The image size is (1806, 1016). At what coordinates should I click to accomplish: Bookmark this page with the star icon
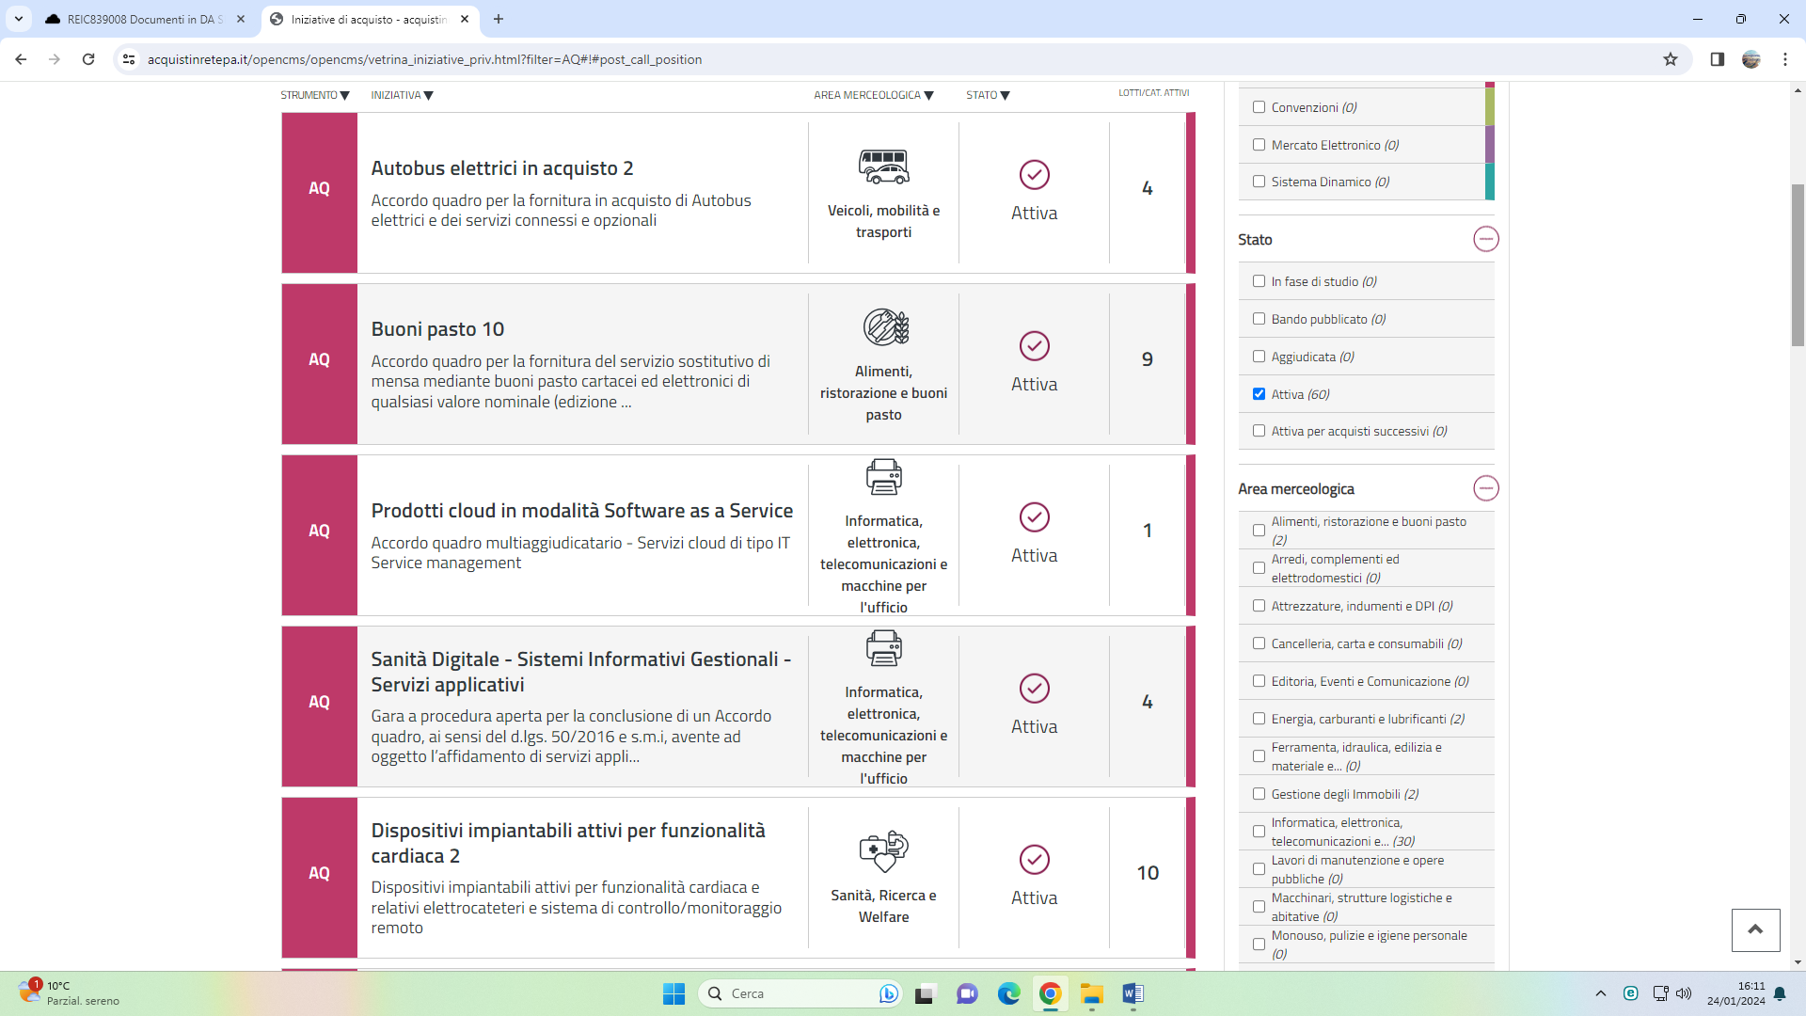[1670, 59]
